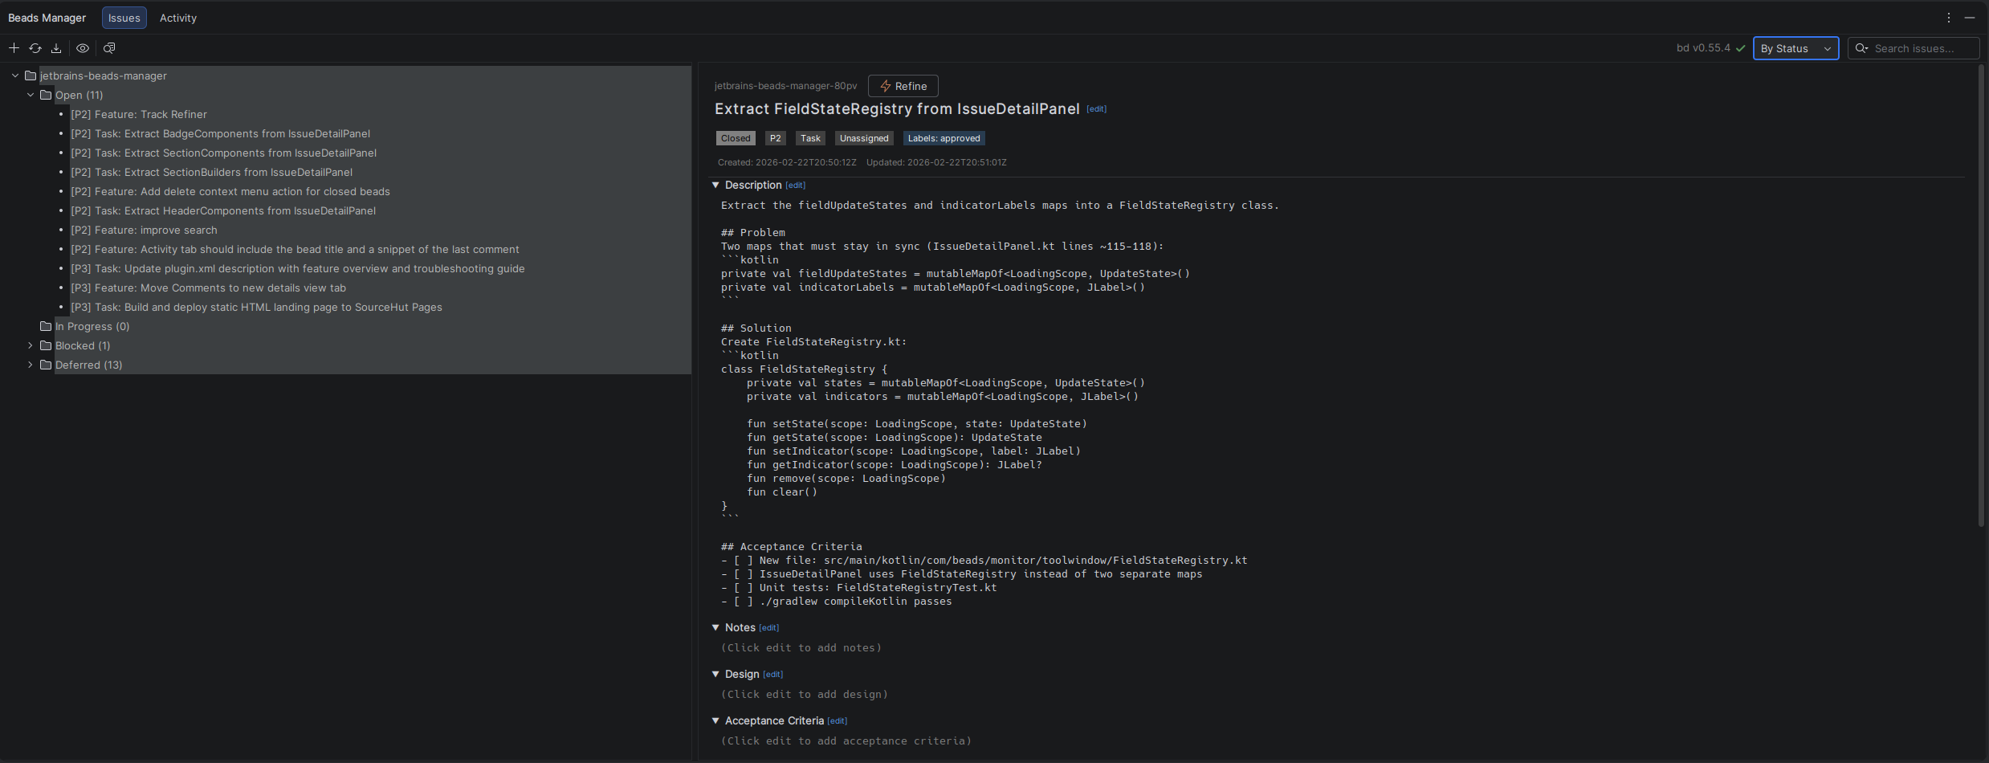The height and width of the screenshot is (763, 1989).
Task: Switch to the Activity tab
Action: 177,18
